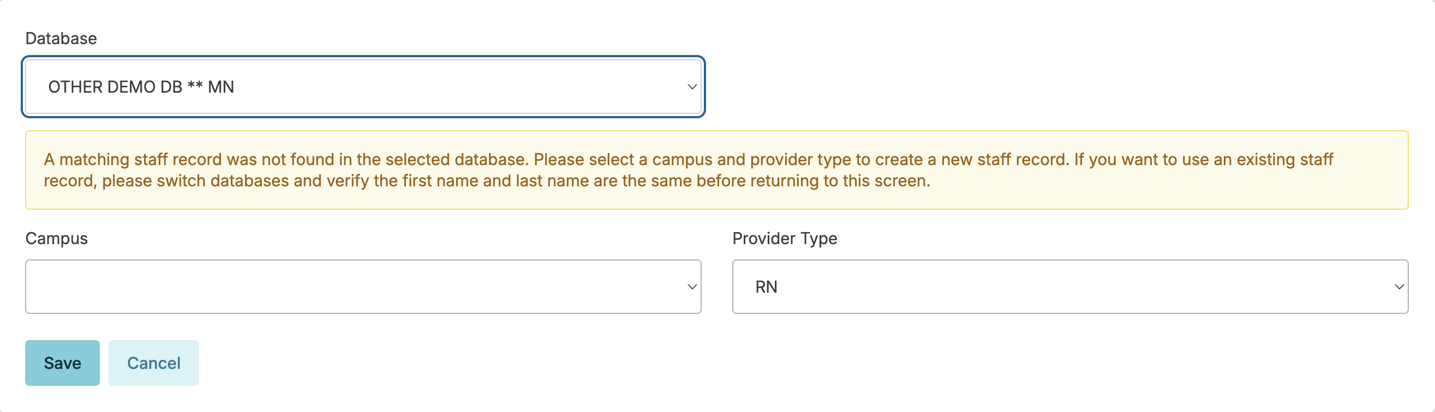This screenshot has width=1435, height=412.
Task: Click the Provider Type field label
Action: point(785,238)
